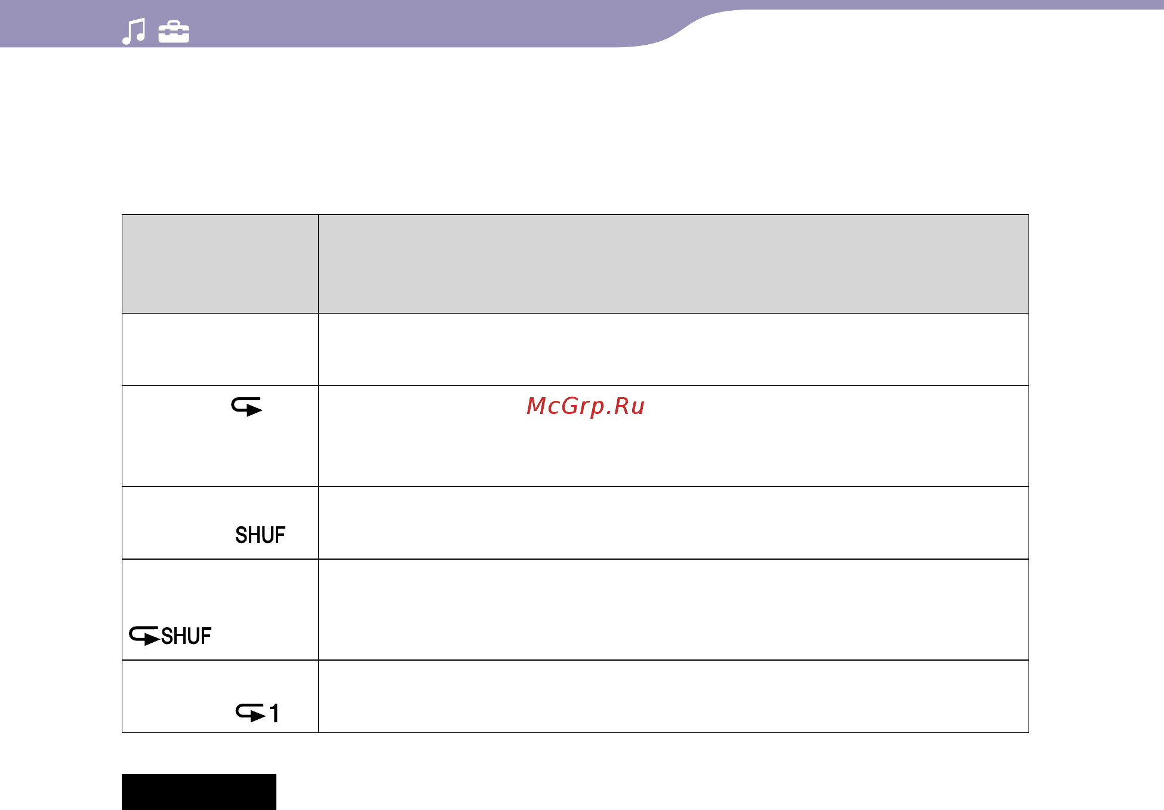Select the repeat-shuffle combined SHUF icon
The image size is (1164, 810).
pyautogui.click(x=170, y=636)
